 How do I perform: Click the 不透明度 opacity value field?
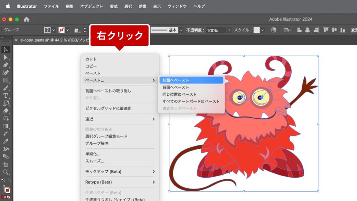[216, 30]
